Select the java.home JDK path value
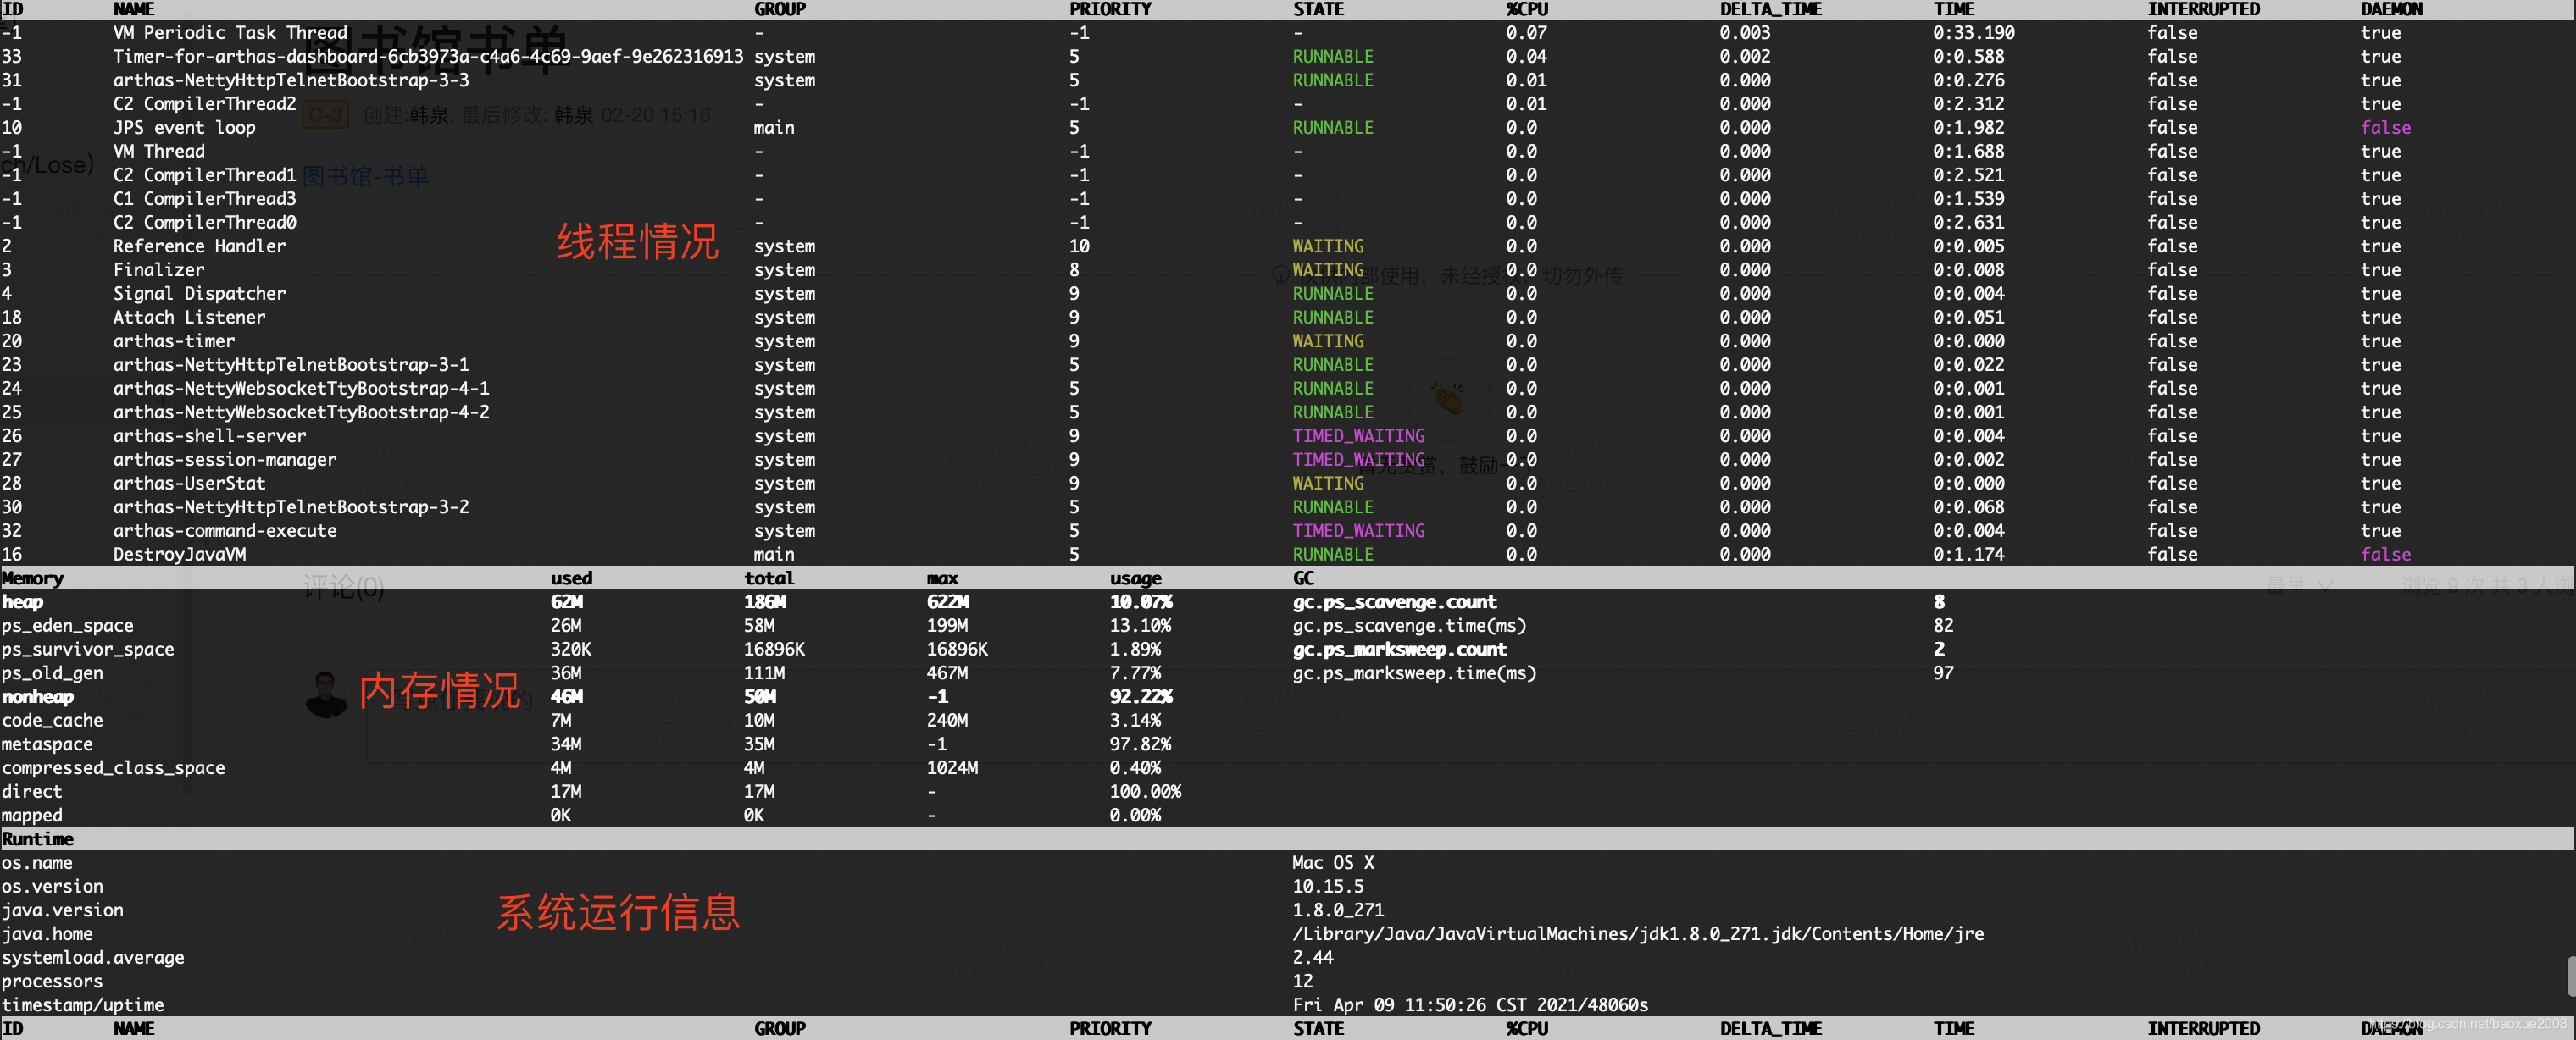 (1638, 934)
